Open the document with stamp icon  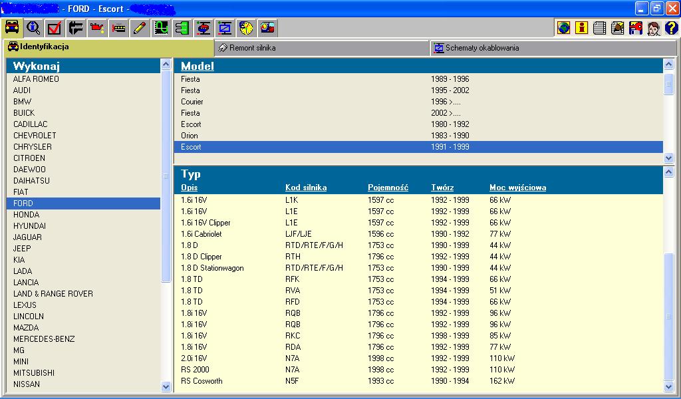click(x=617, y=28)
